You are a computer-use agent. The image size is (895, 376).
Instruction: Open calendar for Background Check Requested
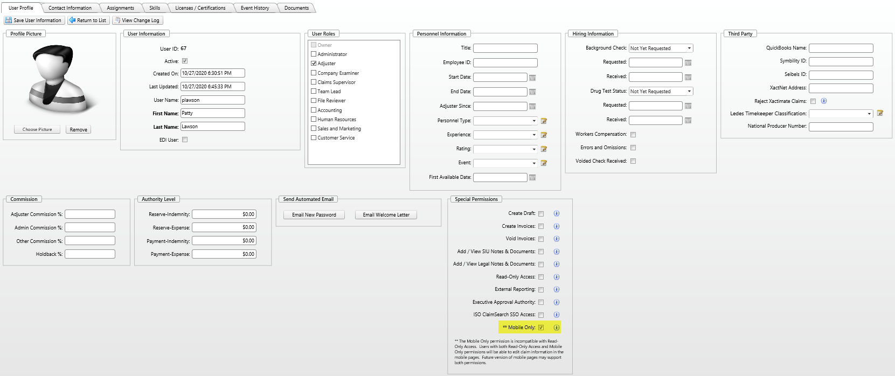[688, 63]
